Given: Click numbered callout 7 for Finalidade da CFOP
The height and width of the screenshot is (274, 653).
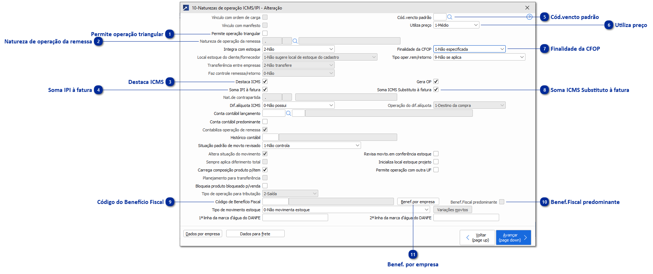Looking at the screenshot, I should [x=544, y=49].
